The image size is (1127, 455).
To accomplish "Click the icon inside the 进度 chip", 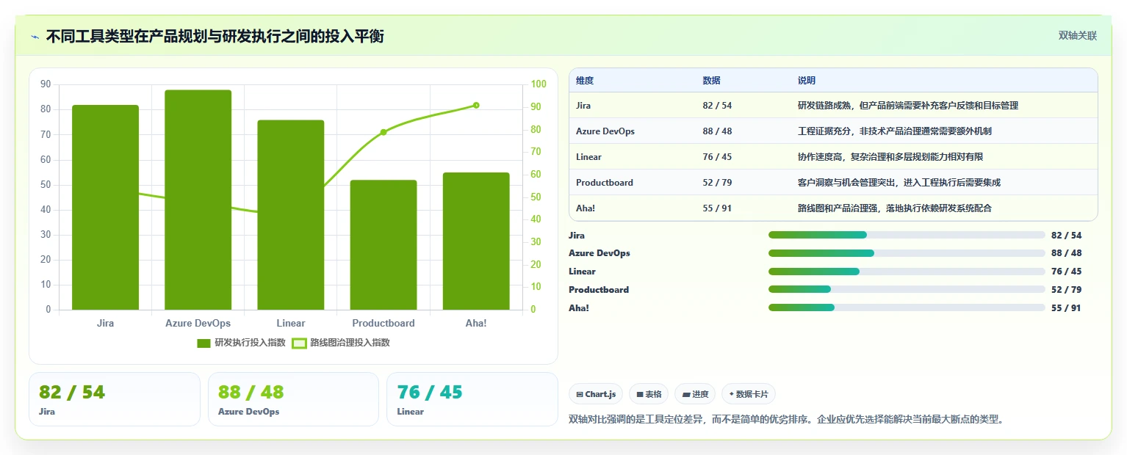I will (686, 395).
